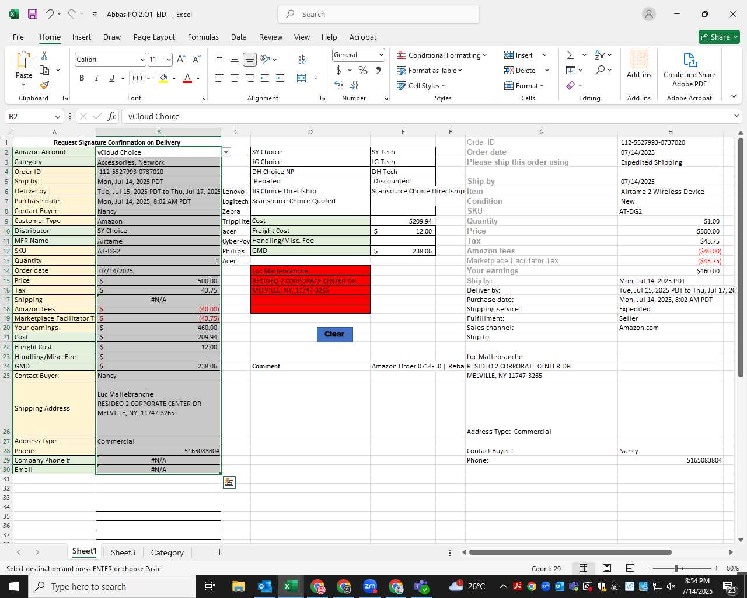
Task: Choose the Middle Align icon
Action: (x=234, y=59)
